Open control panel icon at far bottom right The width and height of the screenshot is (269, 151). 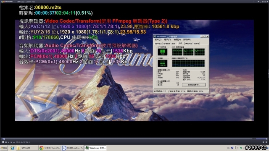coord(266,142)
